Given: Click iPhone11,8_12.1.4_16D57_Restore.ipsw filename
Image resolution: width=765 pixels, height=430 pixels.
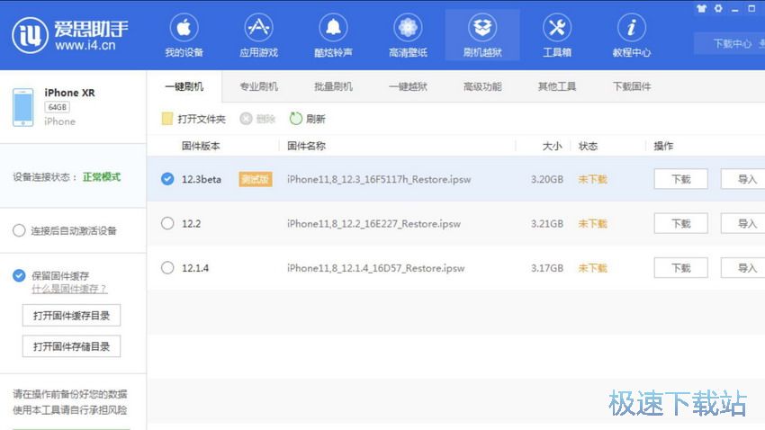Looking at the screenshot, I should [x=375, y=268].
